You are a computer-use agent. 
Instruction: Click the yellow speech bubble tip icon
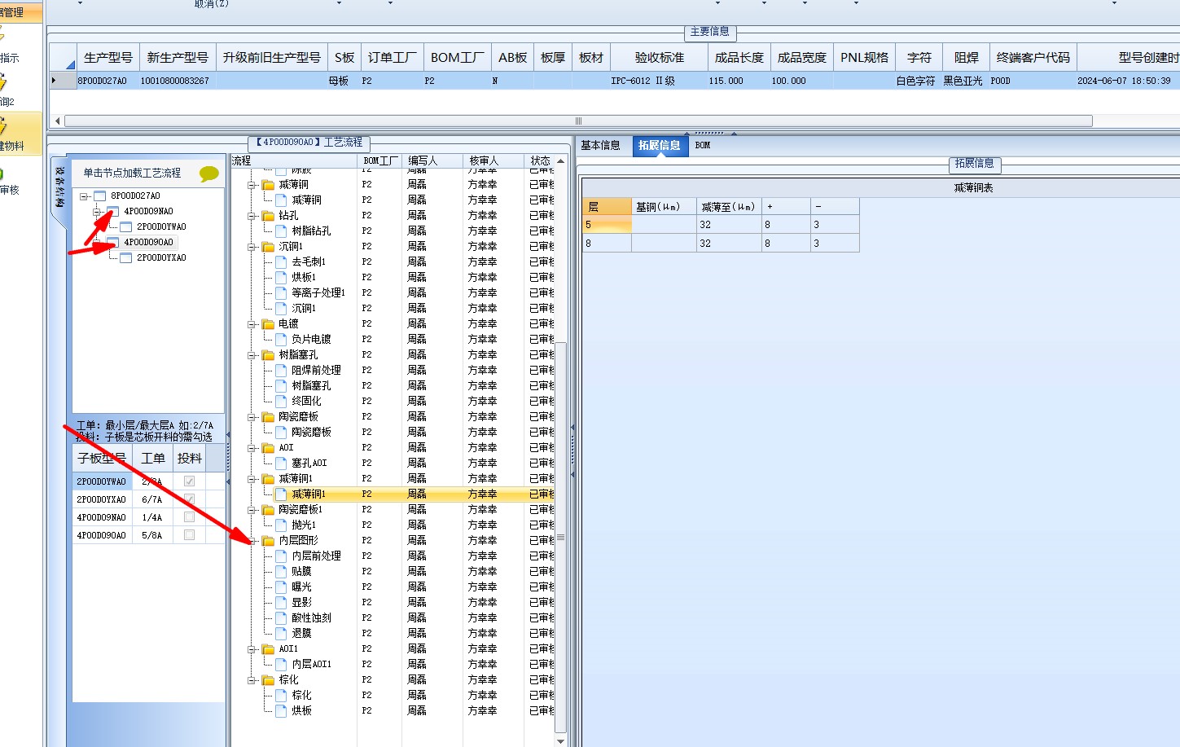209,174
